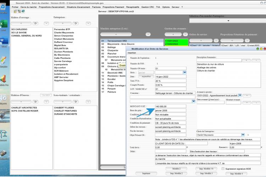Open the Corbeille recycle bin icon
266x177 pixels.
click(x=3, y=8)
